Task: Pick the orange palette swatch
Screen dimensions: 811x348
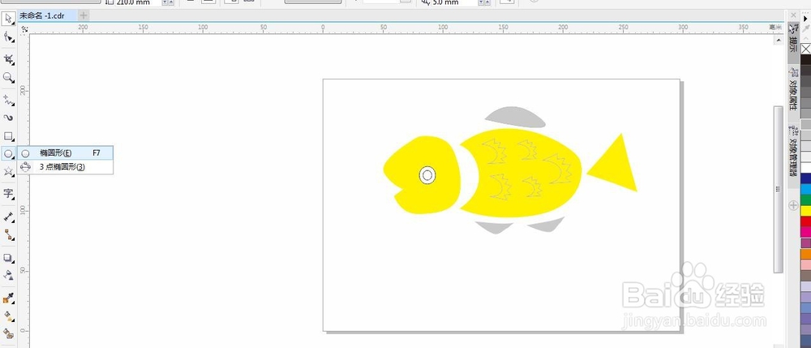Action: click(x=805, y=254)
